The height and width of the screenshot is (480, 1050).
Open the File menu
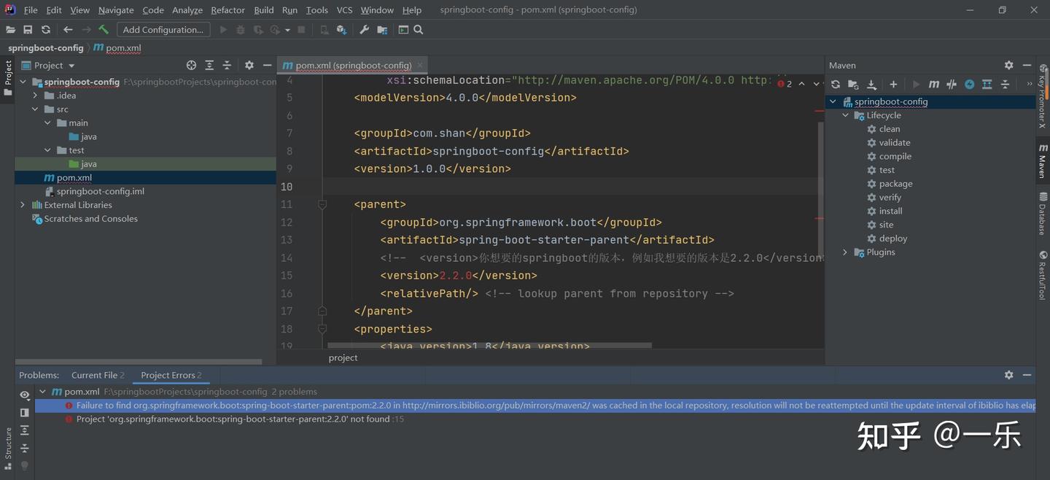pos(31,10)
